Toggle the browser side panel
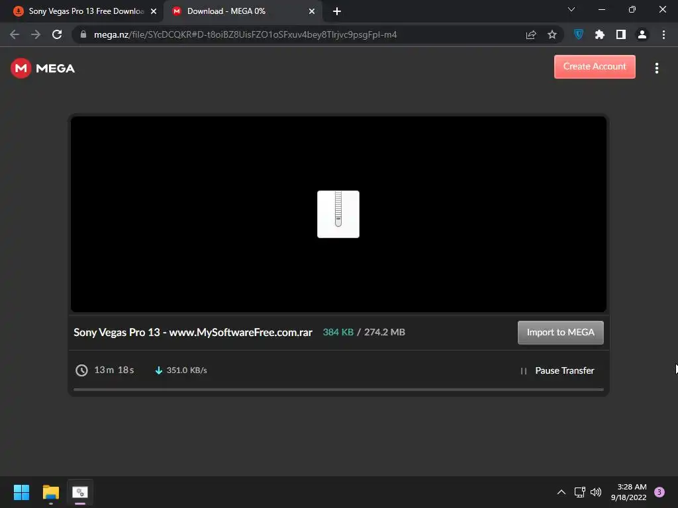This screenshot has width=678, height=508. tap(621, 34)
